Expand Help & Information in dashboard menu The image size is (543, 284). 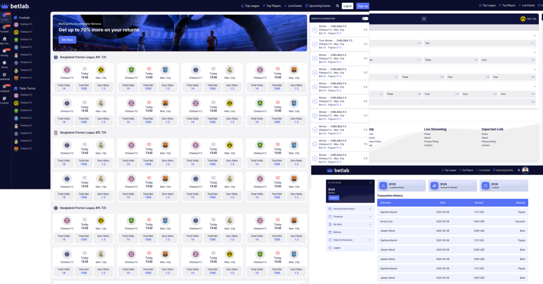click(x=350, y=240)
